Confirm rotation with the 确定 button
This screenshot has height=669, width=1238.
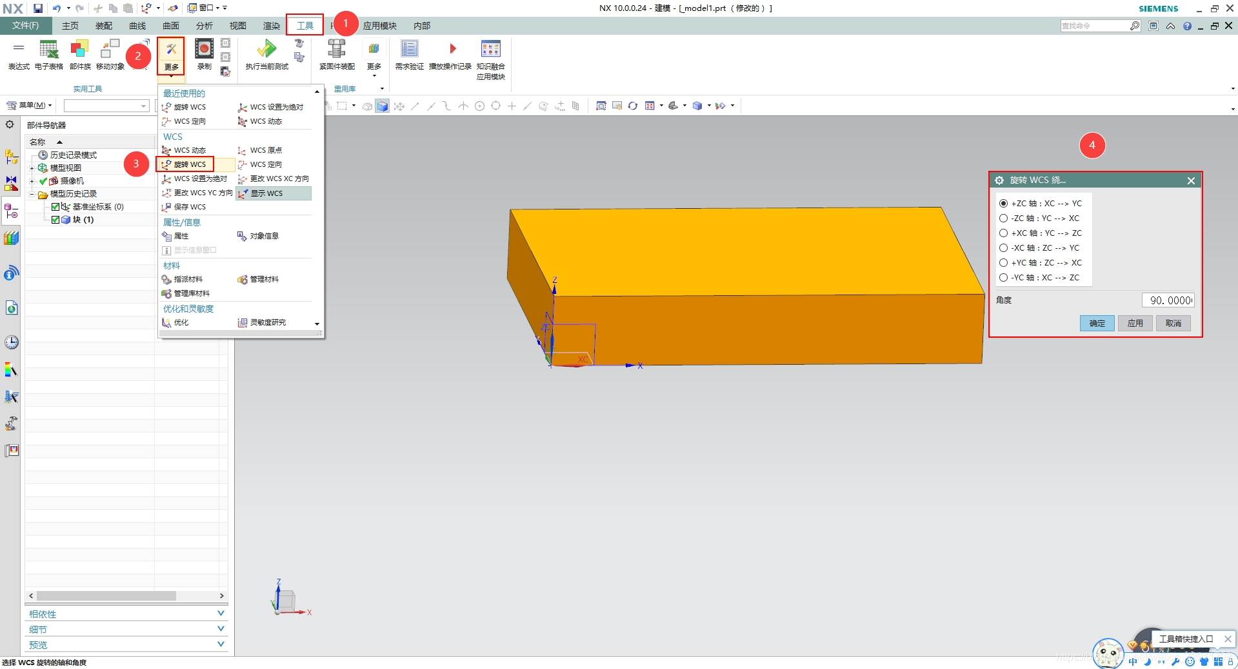tap(1097, 323)
